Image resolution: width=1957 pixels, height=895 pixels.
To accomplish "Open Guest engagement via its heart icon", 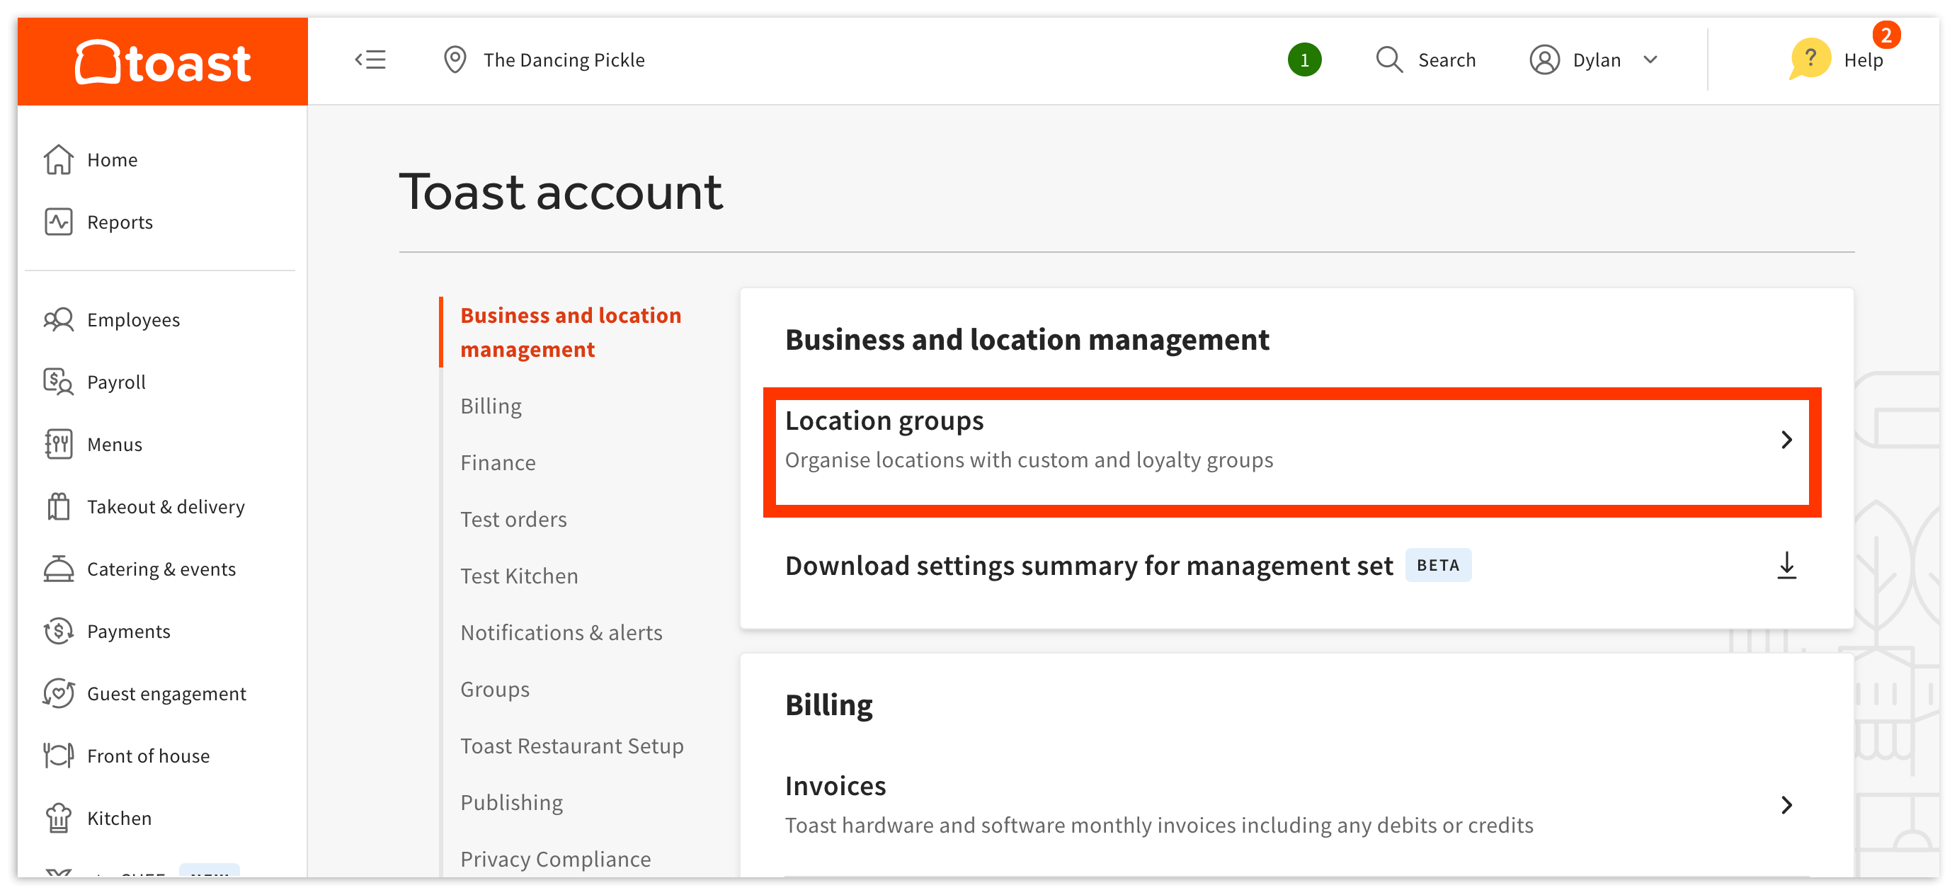I will pyautogui.click(x=59, y=693).
